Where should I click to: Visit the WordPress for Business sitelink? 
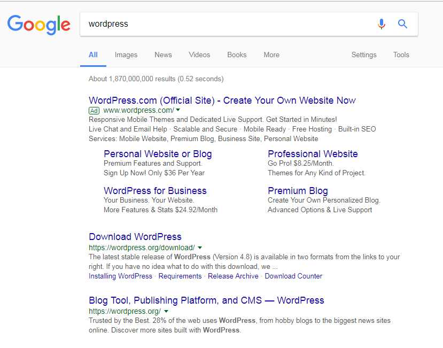[x=155, y=191]
